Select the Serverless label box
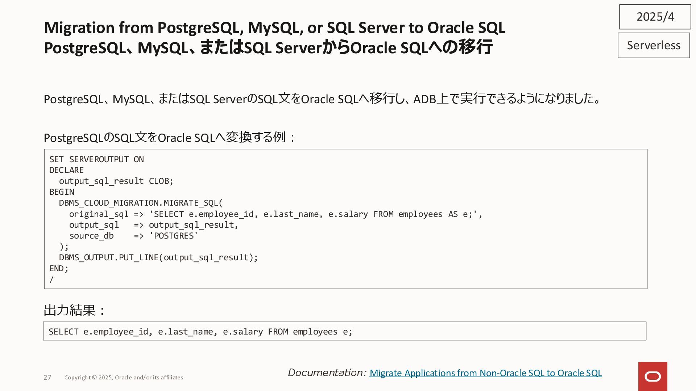 click(x=654, y=45)
